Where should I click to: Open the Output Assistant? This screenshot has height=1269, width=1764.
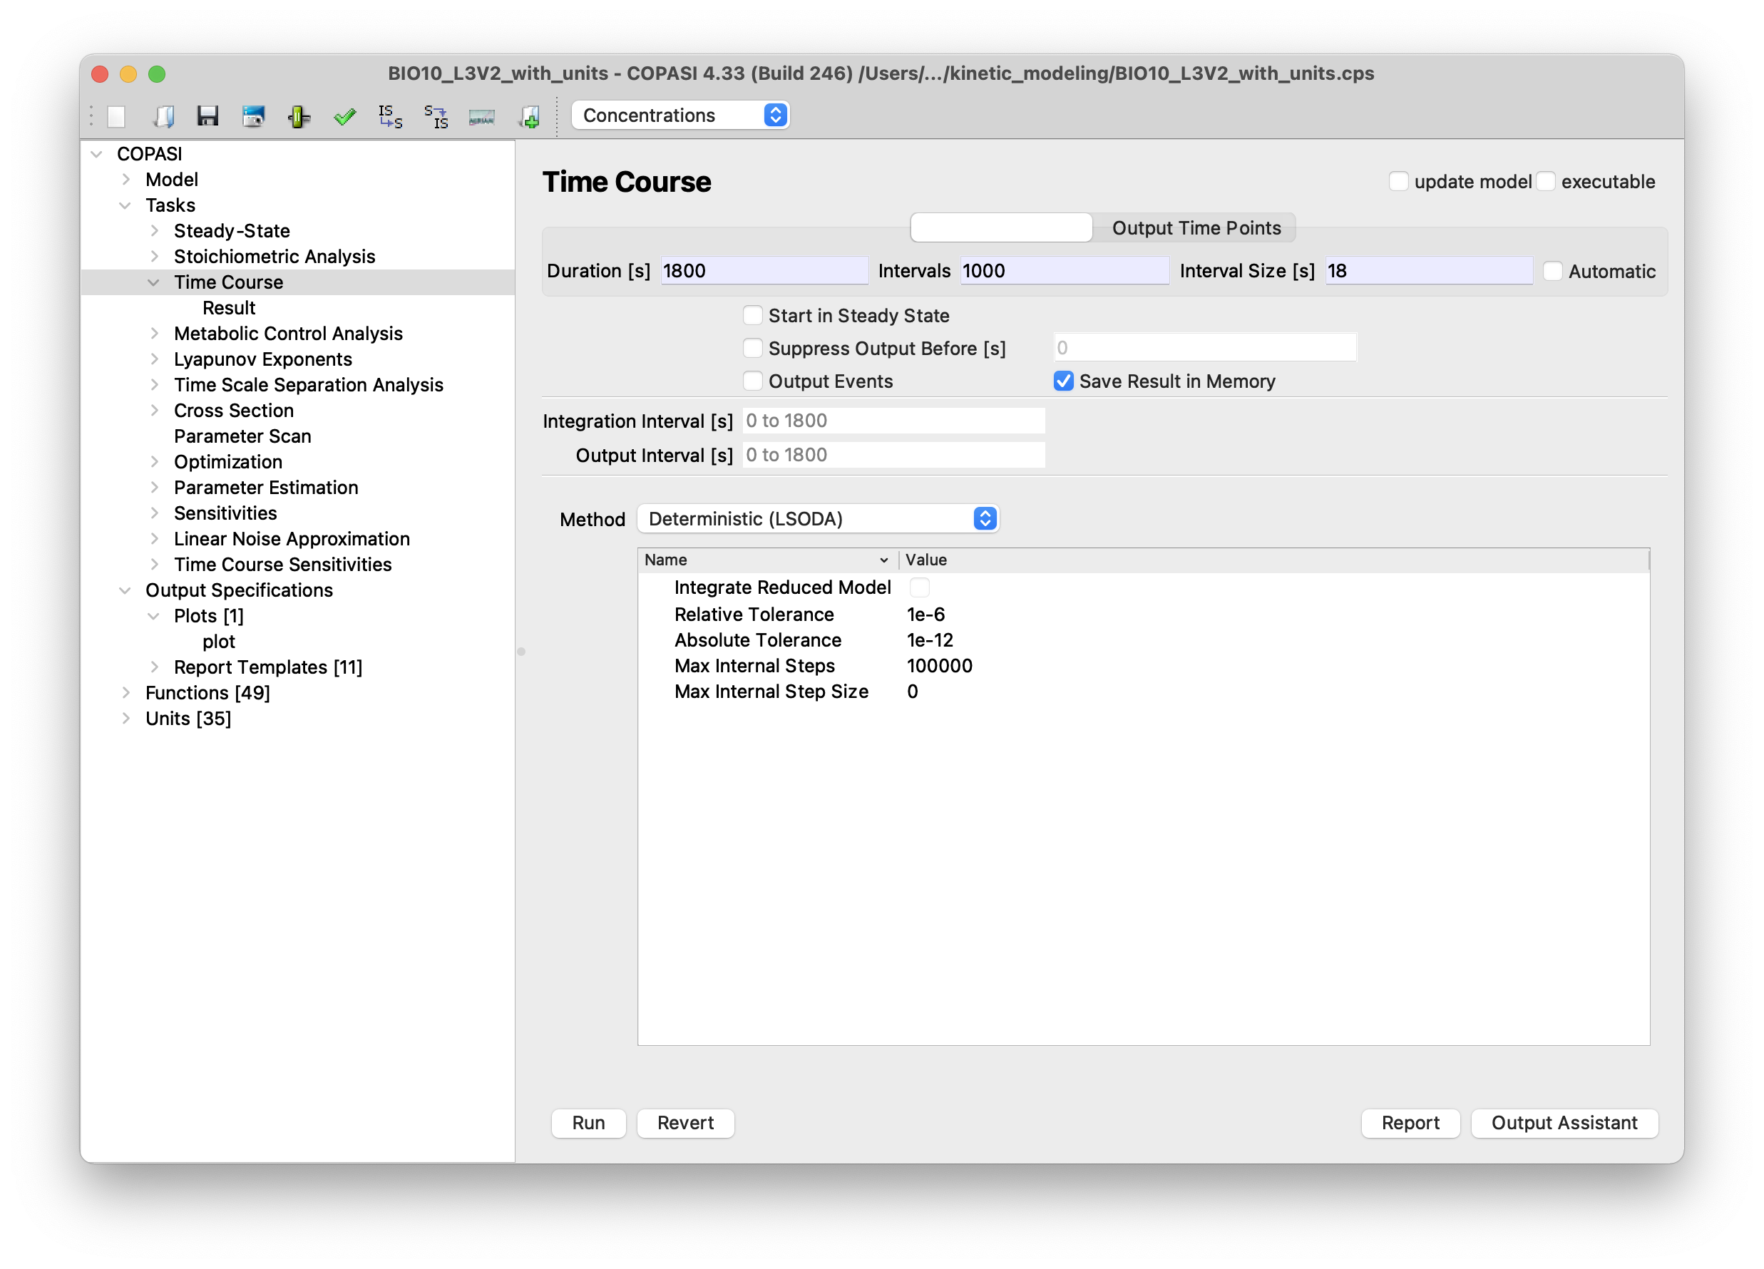[1564, 1123]
